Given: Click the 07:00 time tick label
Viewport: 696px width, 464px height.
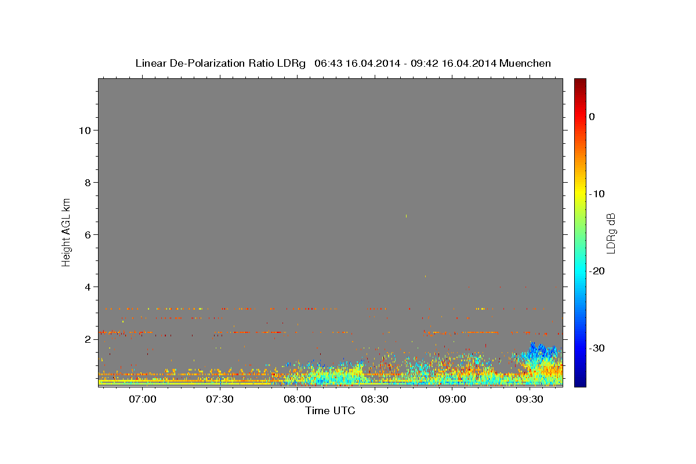Looking at the screenshot, I should pyautogui.click(x=142, y=399).
